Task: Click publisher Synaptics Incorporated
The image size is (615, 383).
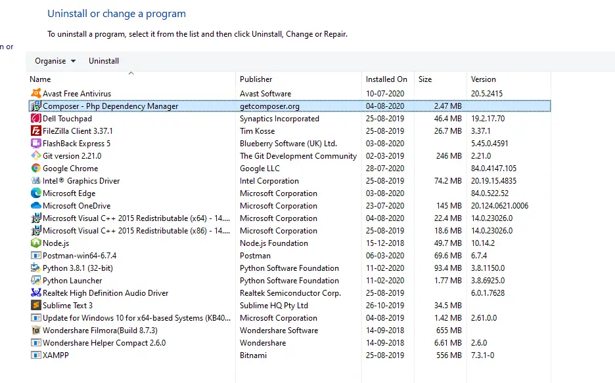Action: point(279,119)
